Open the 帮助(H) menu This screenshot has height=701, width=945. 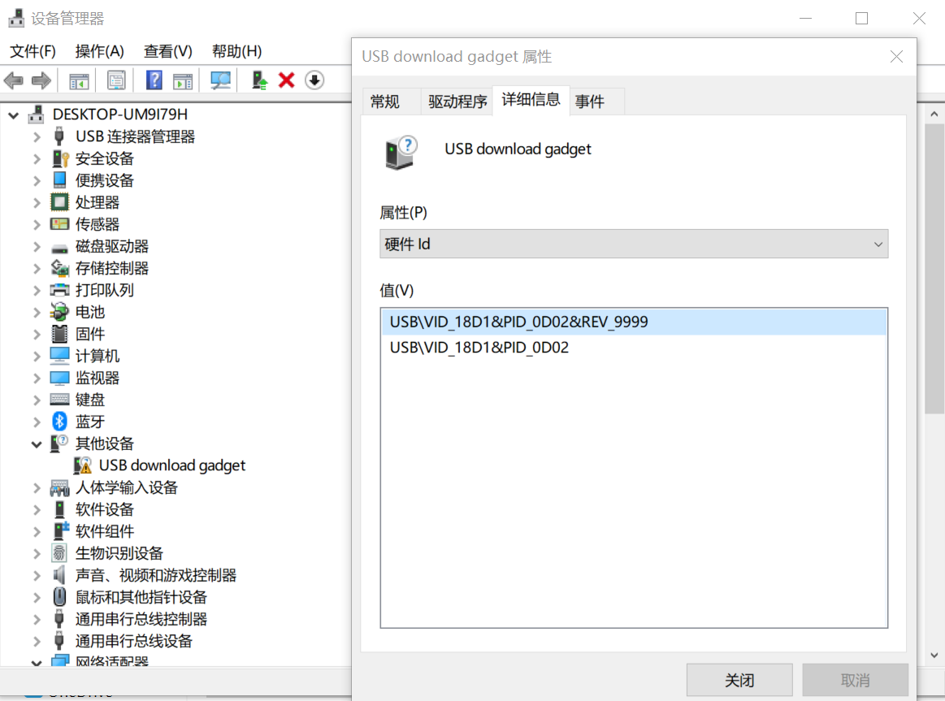236,51
